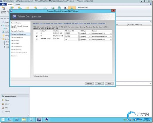
Task: Open Channel dropdown showing Primary channel (0)
Action: 101,39
